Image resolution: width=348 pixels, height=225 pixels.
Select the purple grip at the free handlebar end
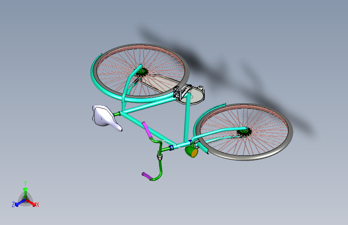pos(147,176)
